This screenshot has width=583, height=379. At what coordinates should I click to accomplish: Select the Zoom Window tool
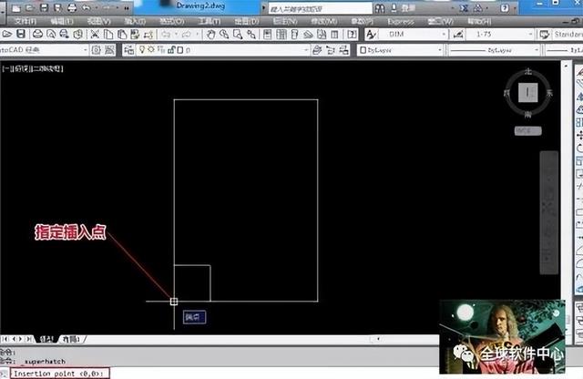coord(238,35)
